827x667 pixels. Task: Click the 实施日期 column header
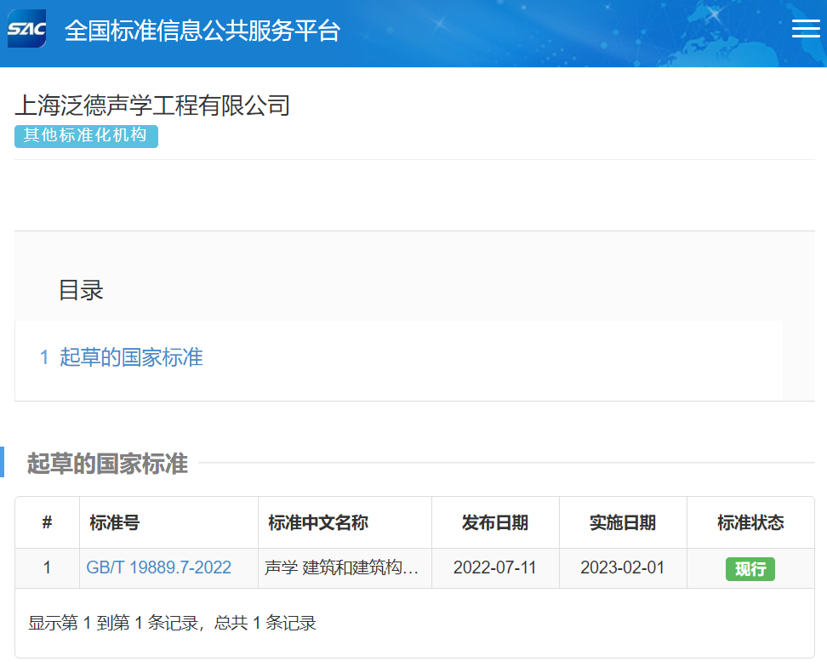coord(622,522)
